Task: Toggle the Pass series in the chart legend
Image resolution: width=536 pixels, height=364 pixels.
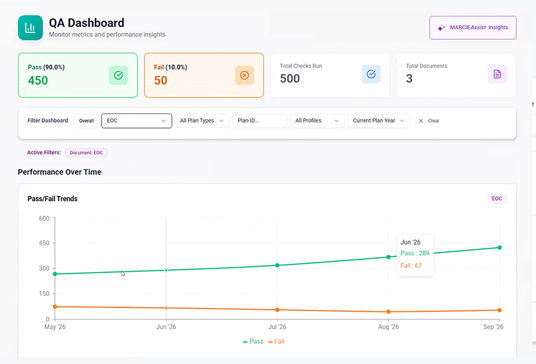Action: (x=252, y=341)
